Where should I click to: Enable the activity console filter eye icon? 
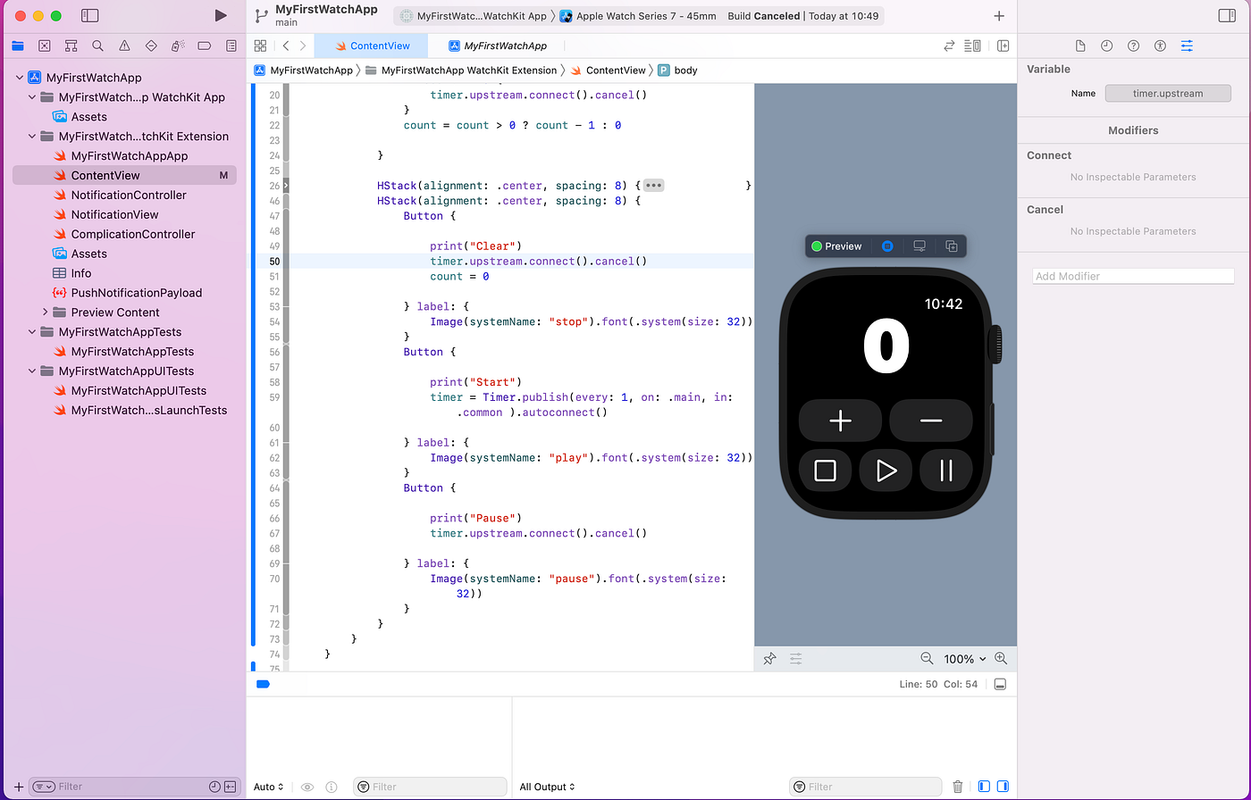(307, 787)
